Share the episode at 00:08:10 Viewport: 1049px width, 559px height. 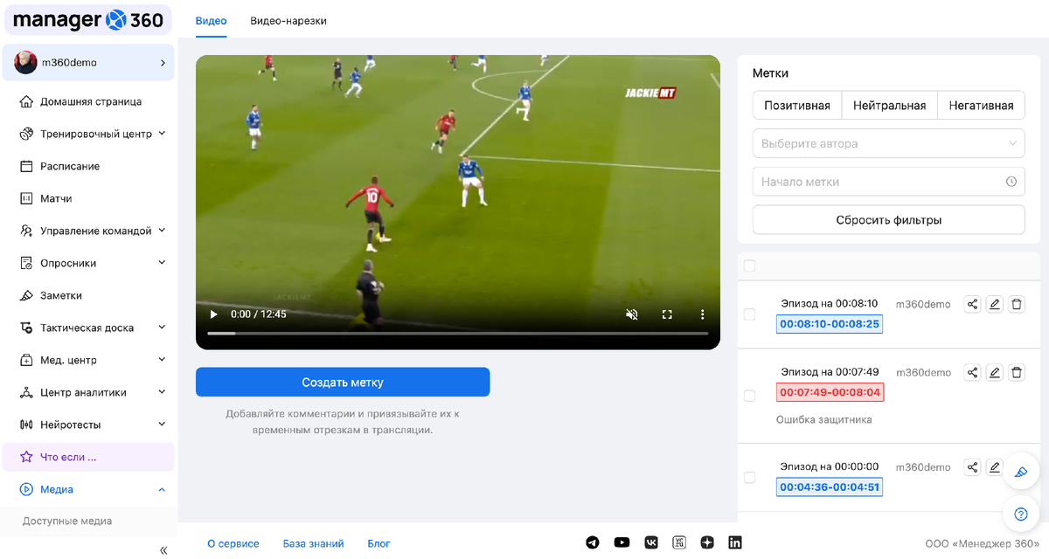972,304
